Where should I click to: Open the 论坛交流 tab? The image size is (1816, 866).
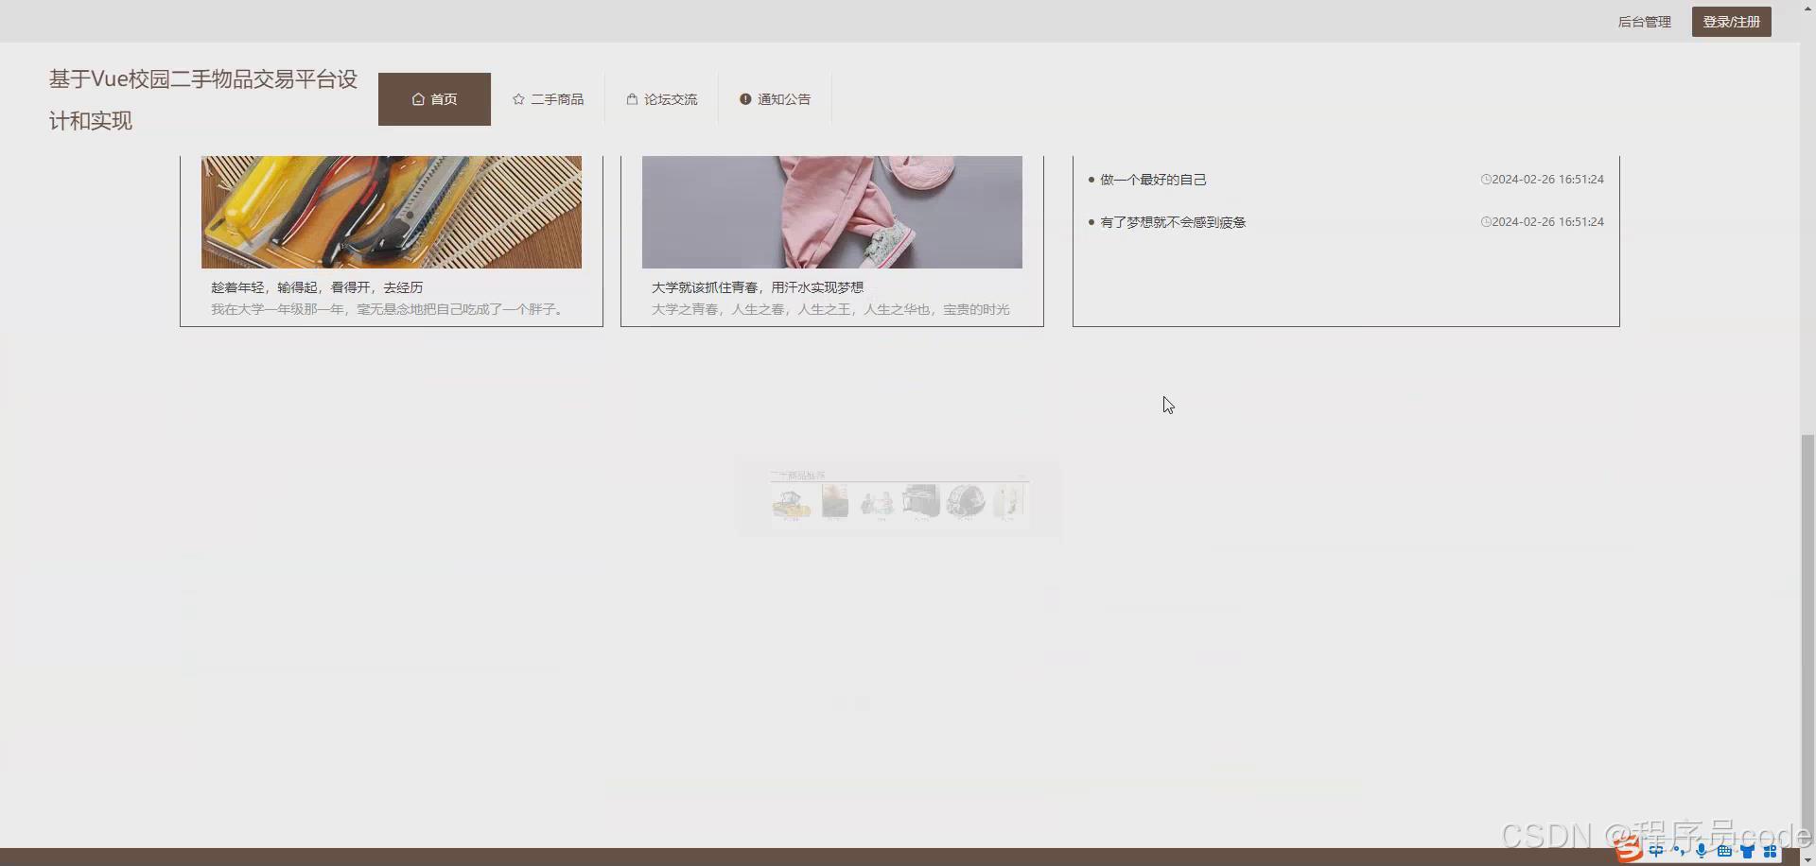pyautogui.click(x=670, y=98)
